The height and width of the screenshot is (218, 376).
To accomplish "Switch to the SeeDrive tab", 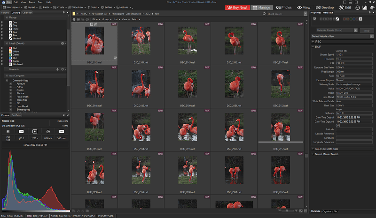I will tap(16, 115).
